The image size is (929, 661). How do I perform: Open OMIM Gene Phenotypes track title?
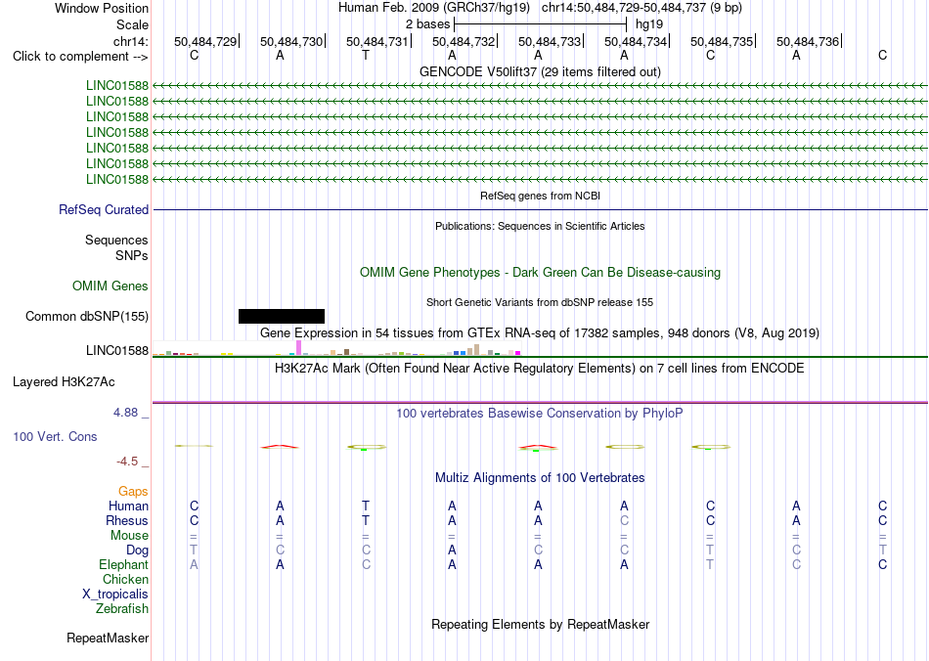tap(540, 273)
